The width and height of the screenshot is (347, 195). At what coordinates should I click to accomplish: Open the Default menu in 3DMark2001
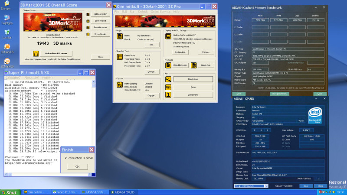coord(143,12)
